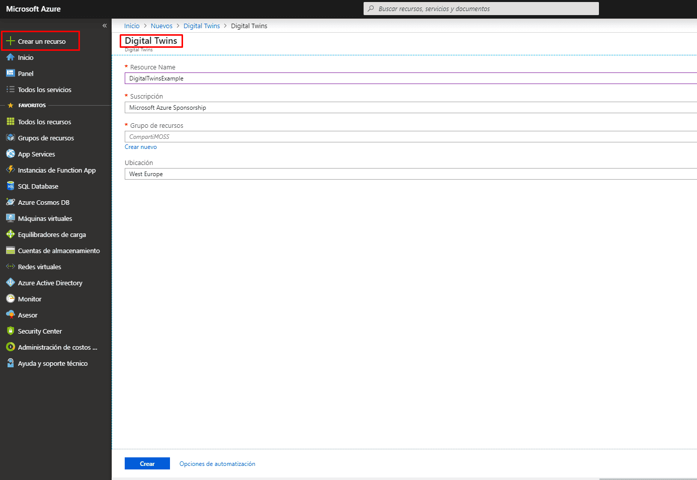The width and height of the screenshot is (697, 480).
Task: Click the Asesor cloud icon
Action: point(10,315)
